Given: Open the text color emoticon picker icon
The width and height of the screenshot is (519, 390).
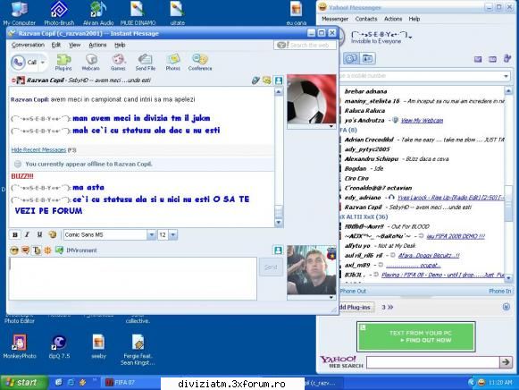Looking at the screenshot, I should 52,234.
